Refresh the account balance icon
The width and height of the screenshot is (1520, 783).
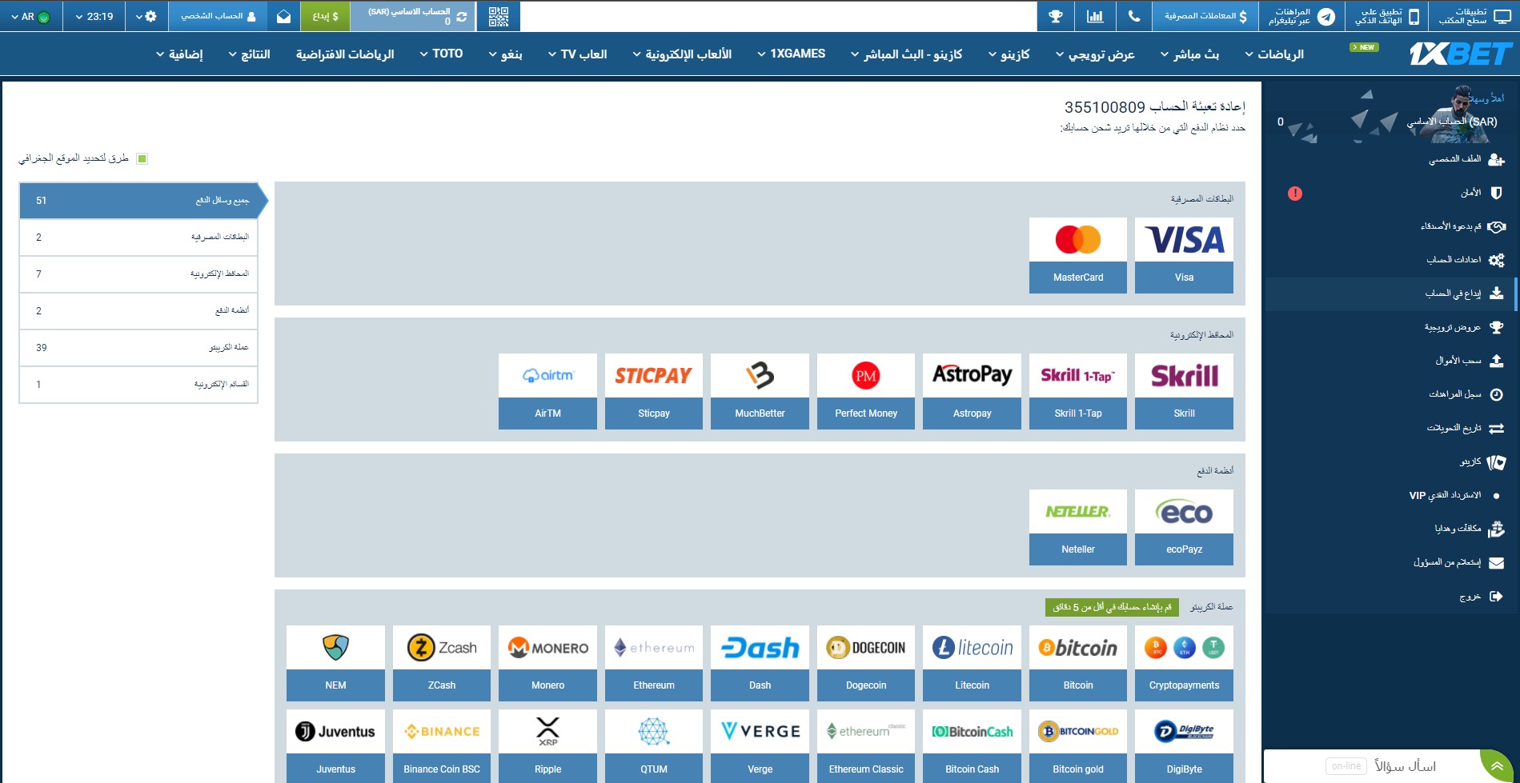tap(461, 17)
